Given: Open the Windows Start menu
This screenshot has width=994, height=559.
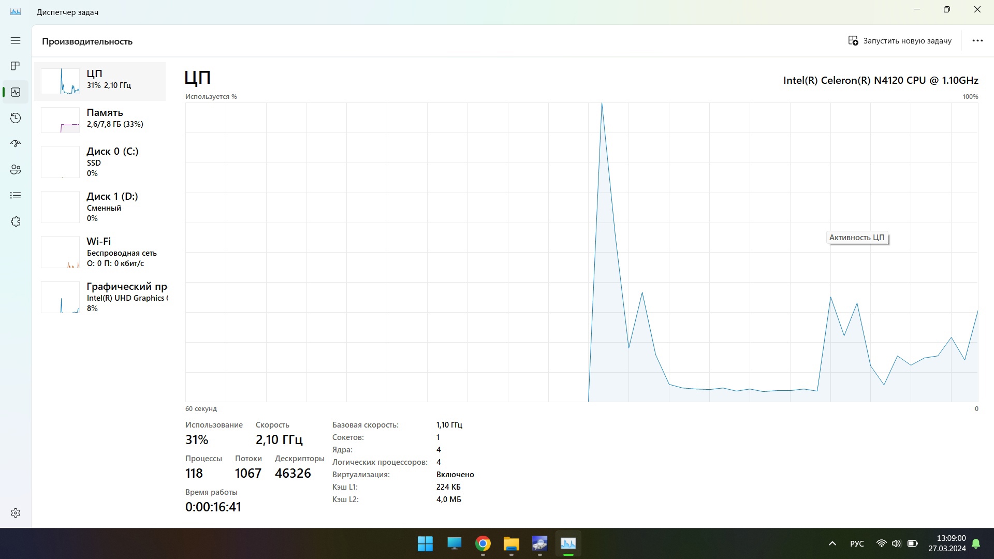Looking at the screenshot, I should 425,544.
